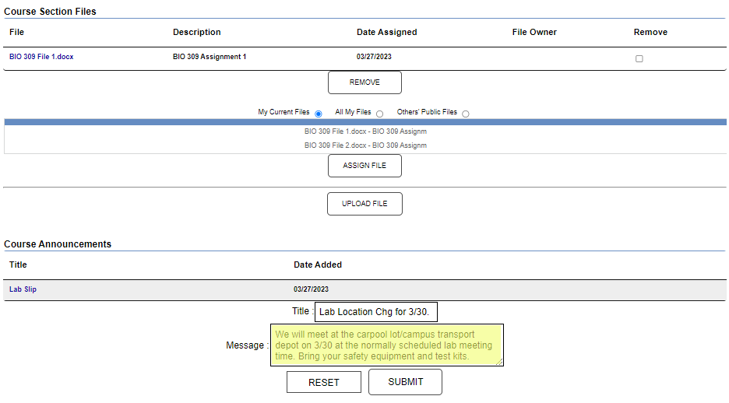Submit the announcement with the SUBMIT button
The image size is (729, 403).
[x=405, y=382]
